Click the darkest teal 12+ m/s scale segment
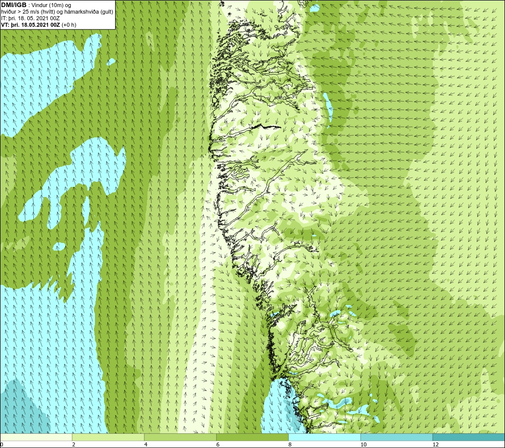 pos(469,437)
